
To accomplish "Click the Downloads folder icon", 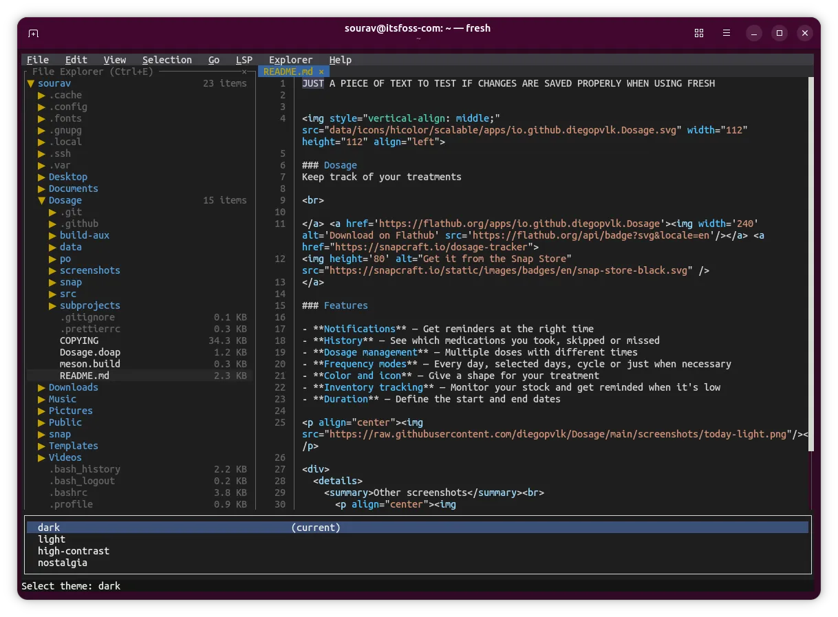I will coord(41,387).
